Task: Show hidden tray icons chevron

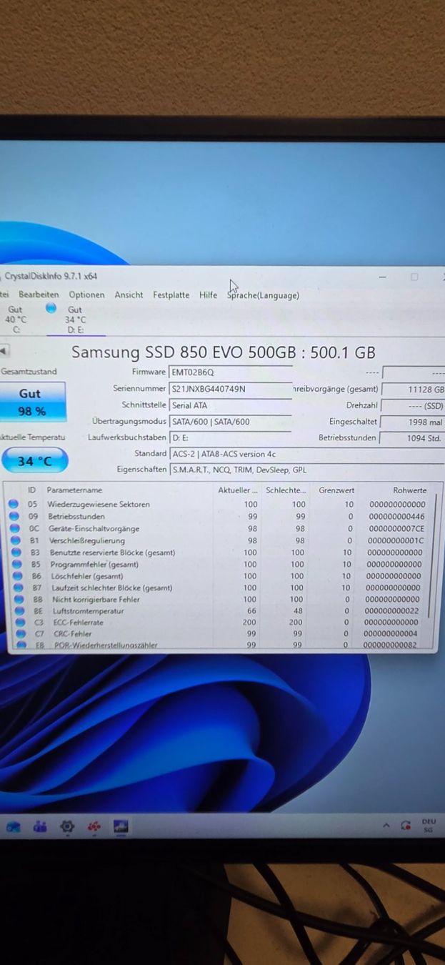Action: tap(386, 825)
